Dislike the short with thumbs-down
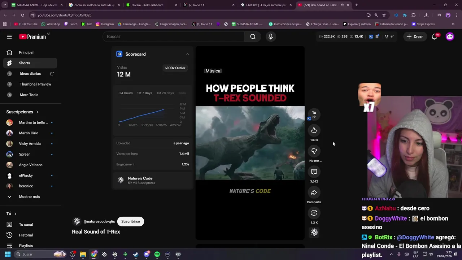Screen dimensions: 462x260 pyautogui.click(x=314, y=151)
